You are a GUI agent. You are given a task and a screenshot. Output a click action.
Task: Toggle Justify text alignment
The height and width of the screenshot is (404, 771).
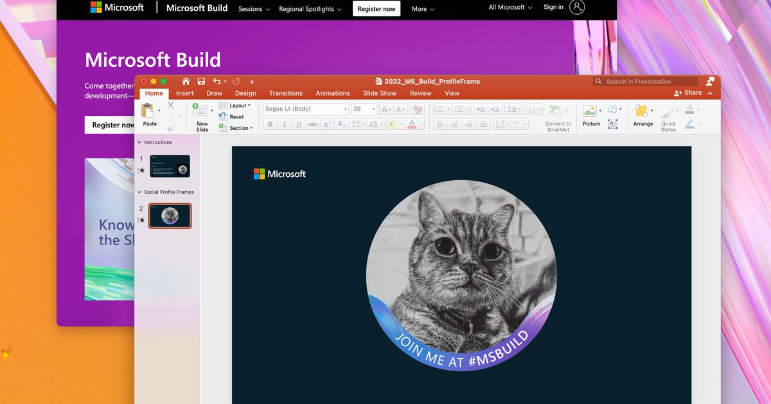[483, 124]
